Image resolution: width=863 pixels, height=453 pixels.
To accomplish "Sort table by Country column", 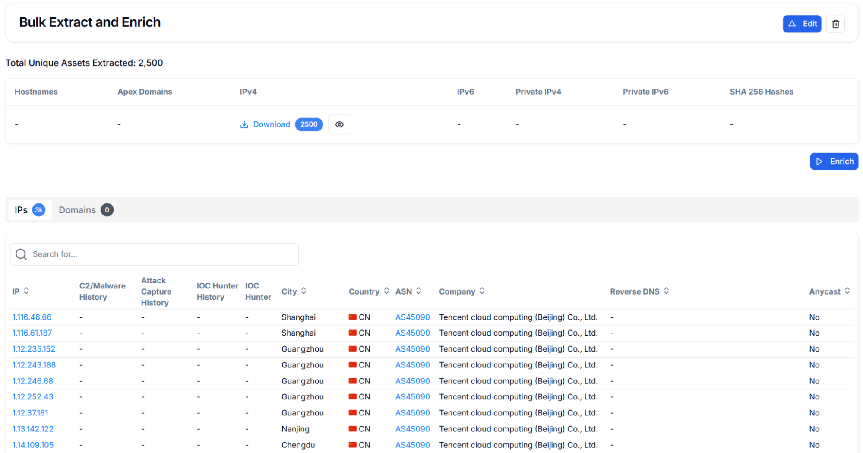I will (x=386, y=291).
